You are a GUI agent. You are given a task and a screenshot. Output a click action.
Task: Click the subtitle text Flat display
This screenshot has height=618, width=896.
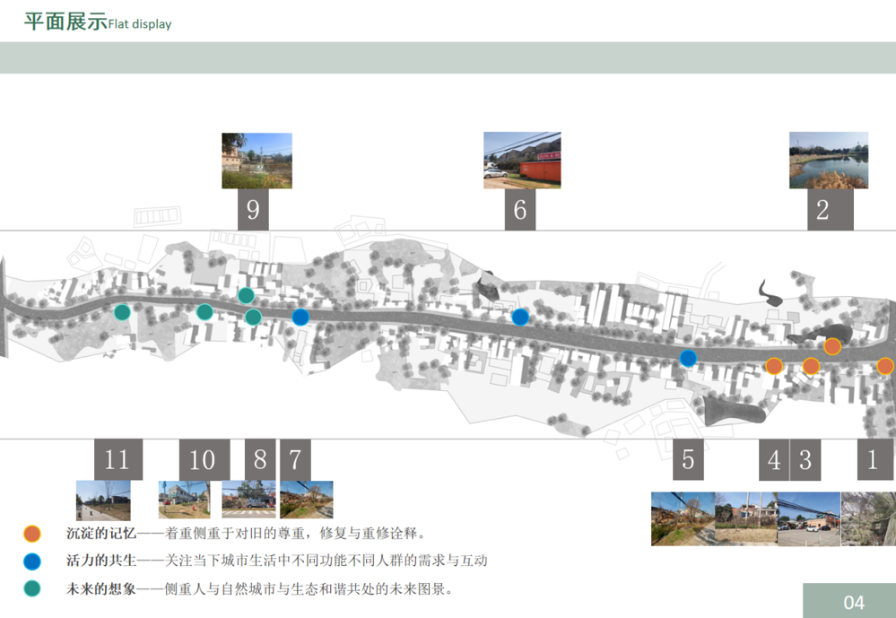coord(140,24)
